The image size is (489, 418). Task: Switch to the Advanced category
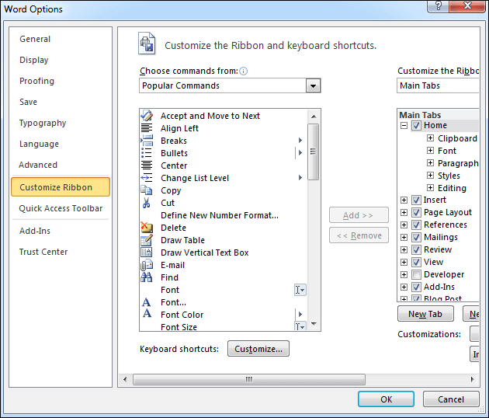click(x=38, y=165)
